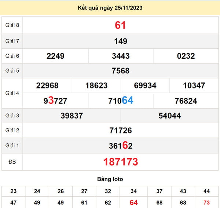Click the header Kết quả ngày 25/11/2023
Screen dimensions: 220x208
[x=110, y=7]
